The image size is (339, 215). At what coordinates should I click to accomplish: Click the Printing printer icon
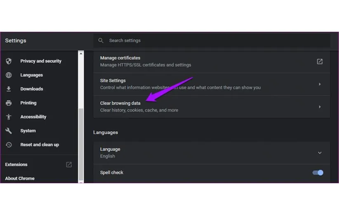point(9,103)
